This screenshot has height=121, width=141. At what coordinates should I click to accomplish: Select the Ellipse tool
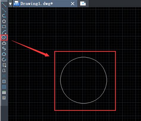click(4, 54)
